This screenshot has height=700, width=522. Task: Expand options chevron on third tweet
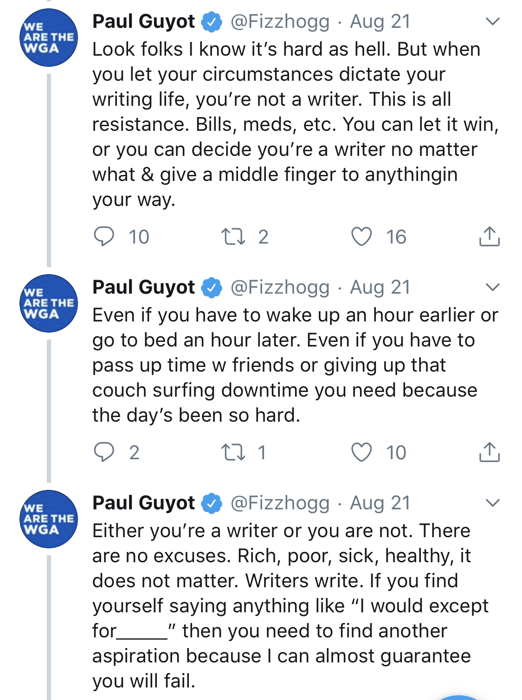[x=492, y=503]
